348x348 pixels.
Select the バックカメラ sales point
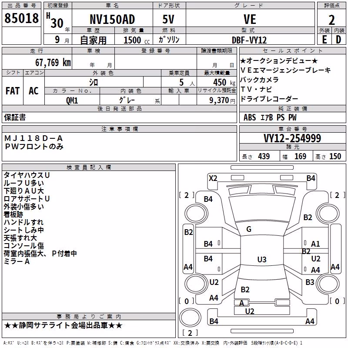pos(259,80)
